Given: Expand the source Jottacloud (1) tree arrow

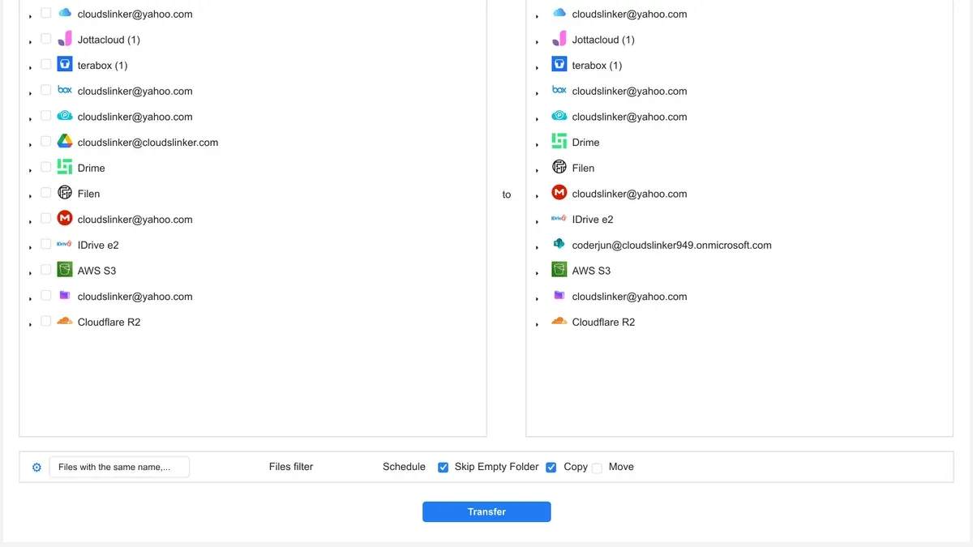Looking at the screenshot, I should [30, 41].
